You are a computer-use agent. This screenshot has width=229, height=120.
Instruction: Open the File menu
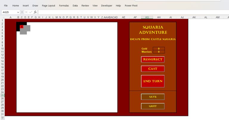click(x=6, y=5)
